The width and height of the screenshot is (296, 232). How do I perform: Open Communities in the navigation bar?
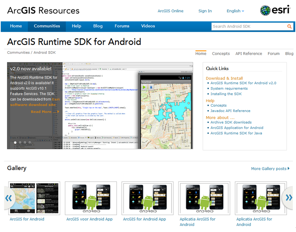coord(47,26)
